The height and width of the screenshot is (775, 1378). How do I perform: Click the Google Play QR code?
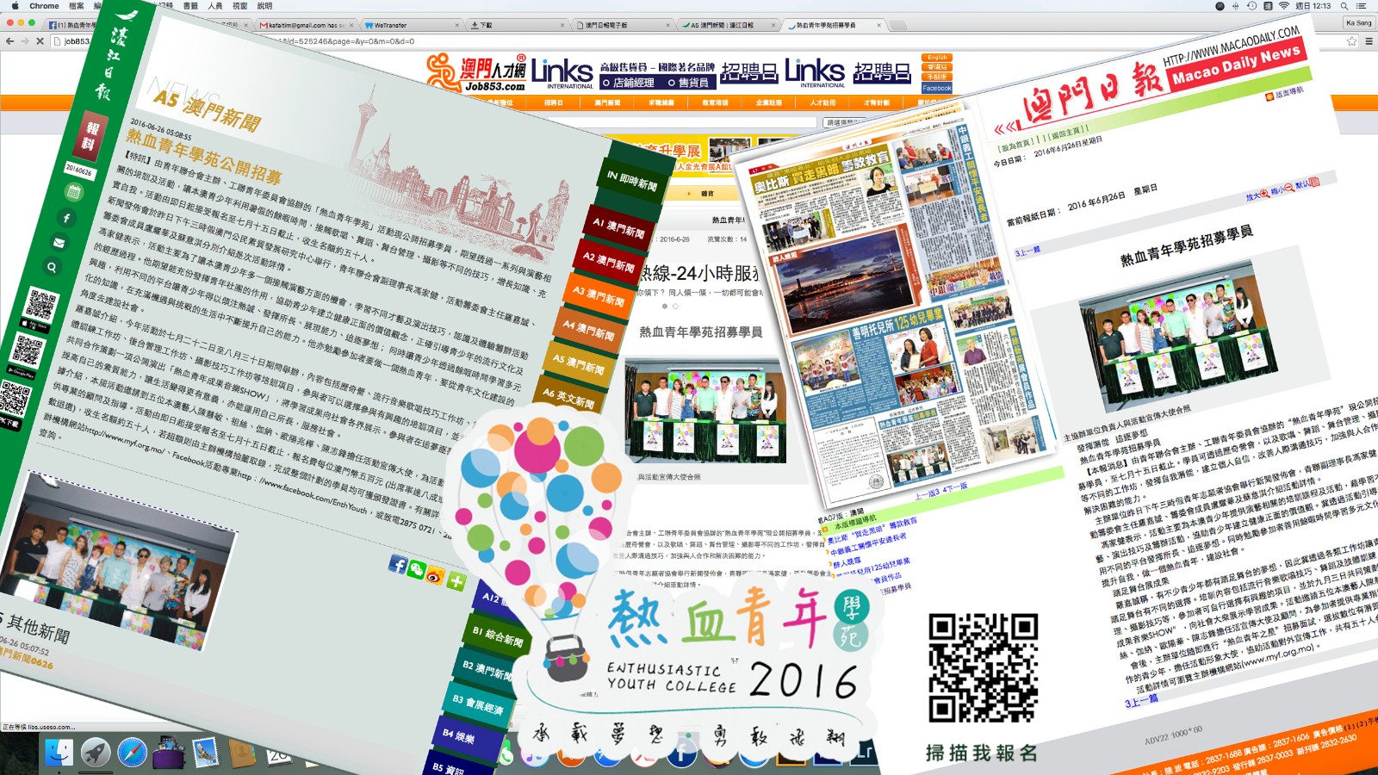28,351
